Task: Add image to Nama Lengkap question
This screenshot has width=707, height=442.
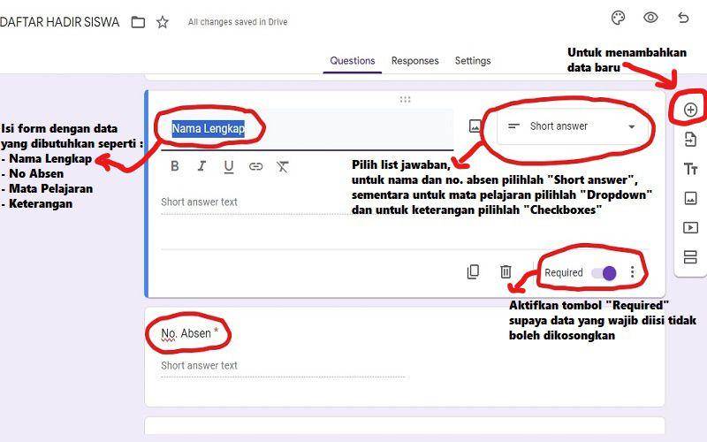Action: (475, 126)
